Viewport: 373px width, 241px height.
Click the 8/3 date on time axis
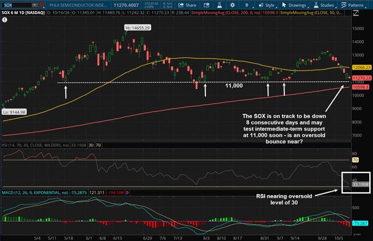coord(207,238)
